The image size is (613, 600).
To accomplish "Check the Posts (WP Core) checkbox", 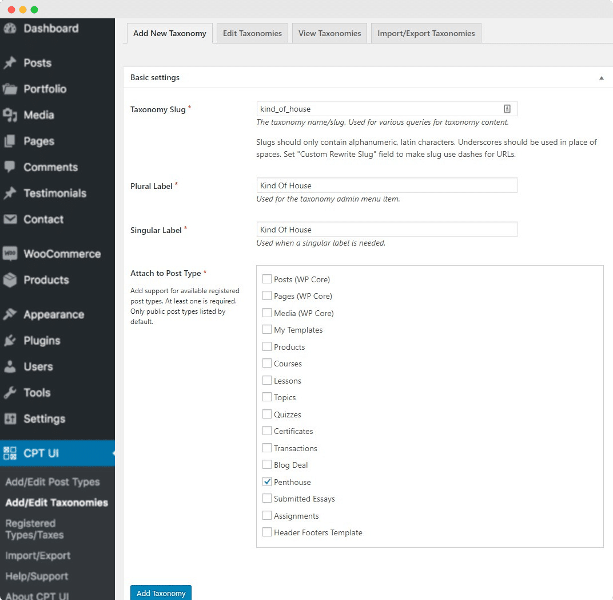I will (267, 279).
